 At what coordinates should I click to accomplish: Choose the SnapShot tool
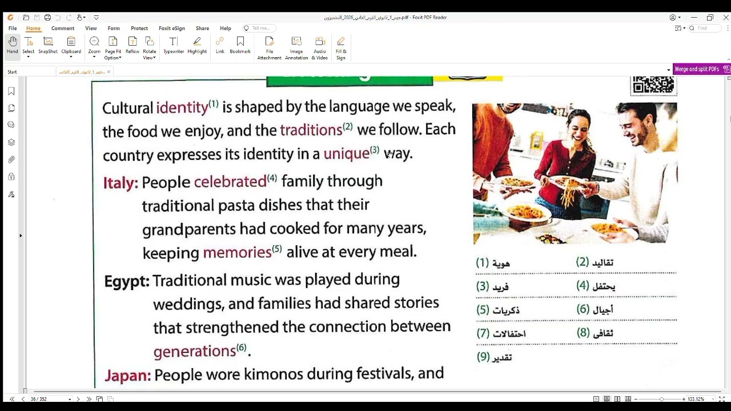[x=48, y=46]
